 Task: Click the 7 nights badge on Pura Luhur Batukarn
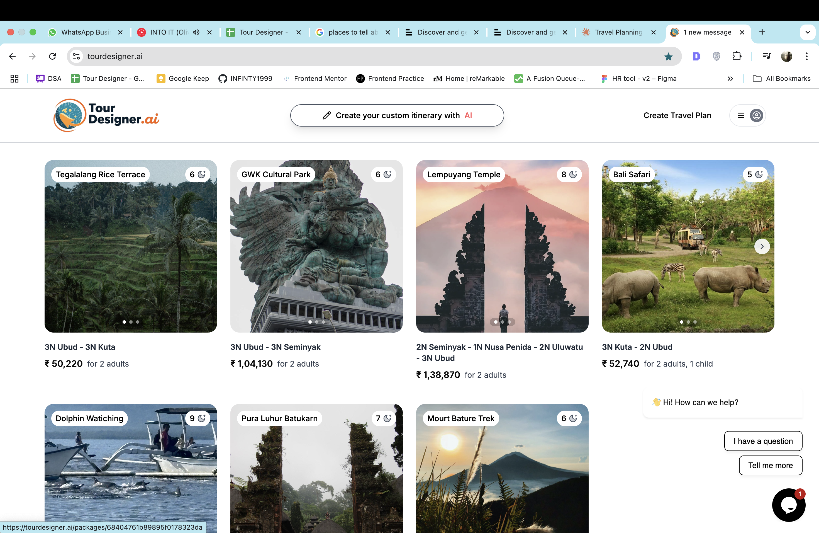[x=383, y=418]
